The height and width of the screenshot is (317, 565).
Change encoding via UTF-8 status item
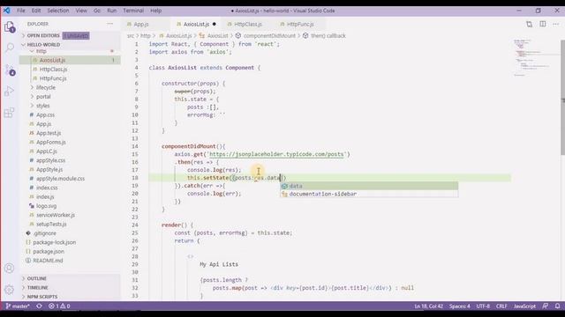(x=483, y=306)
